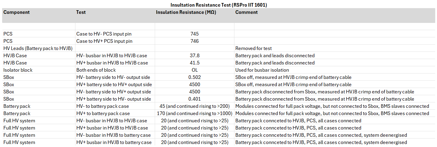
Task: Click the HV Leads (Battery pack to HVJB) cell
Action: [x=37, y=48]
